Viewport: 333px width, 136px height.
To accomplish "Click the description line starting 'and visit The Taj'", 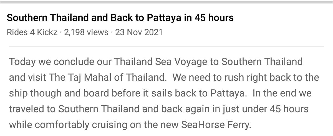I will tap(164, 77).
